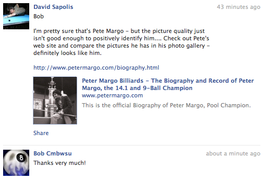
Task: Click the official Biography description text
Action: 166,105
